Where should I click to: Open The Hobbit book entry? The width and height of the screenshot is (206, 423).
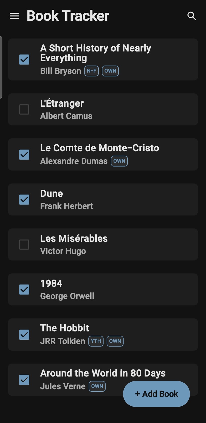click(x=65, y=328)
